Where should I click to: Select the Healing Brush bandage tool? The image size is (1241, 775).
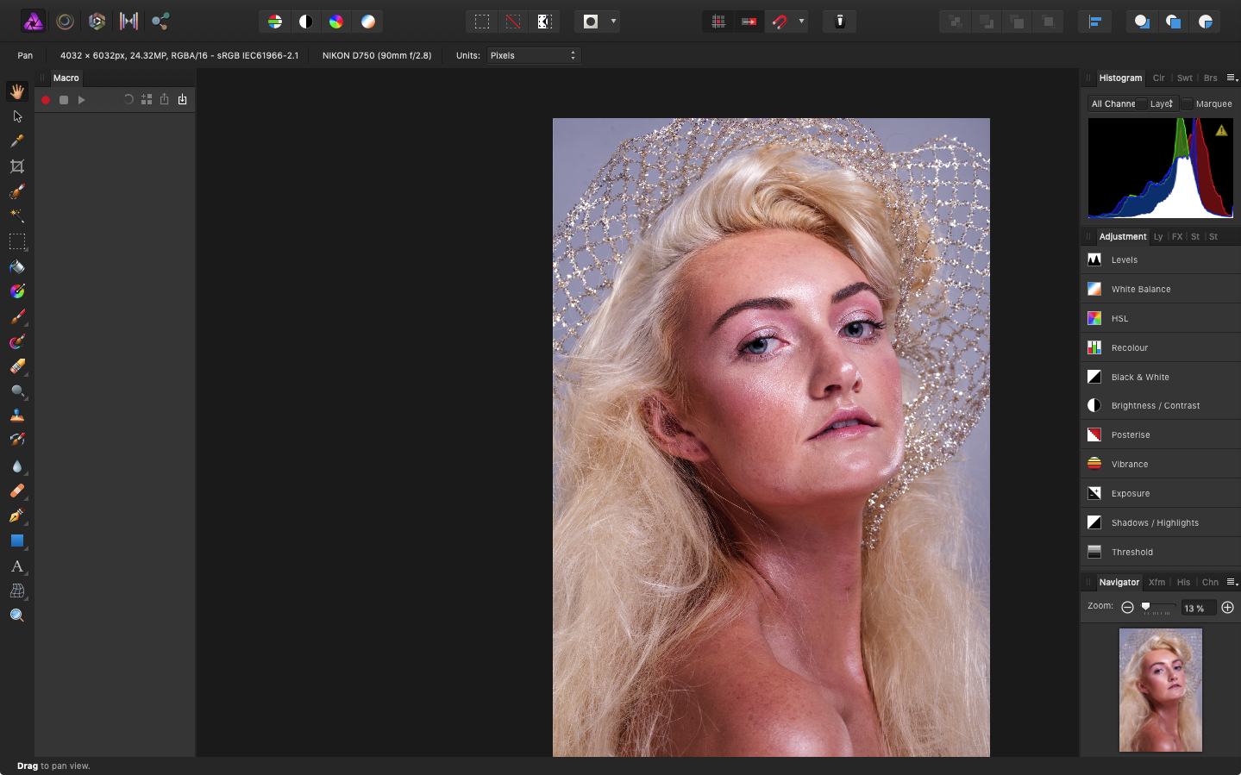[17, 491]
